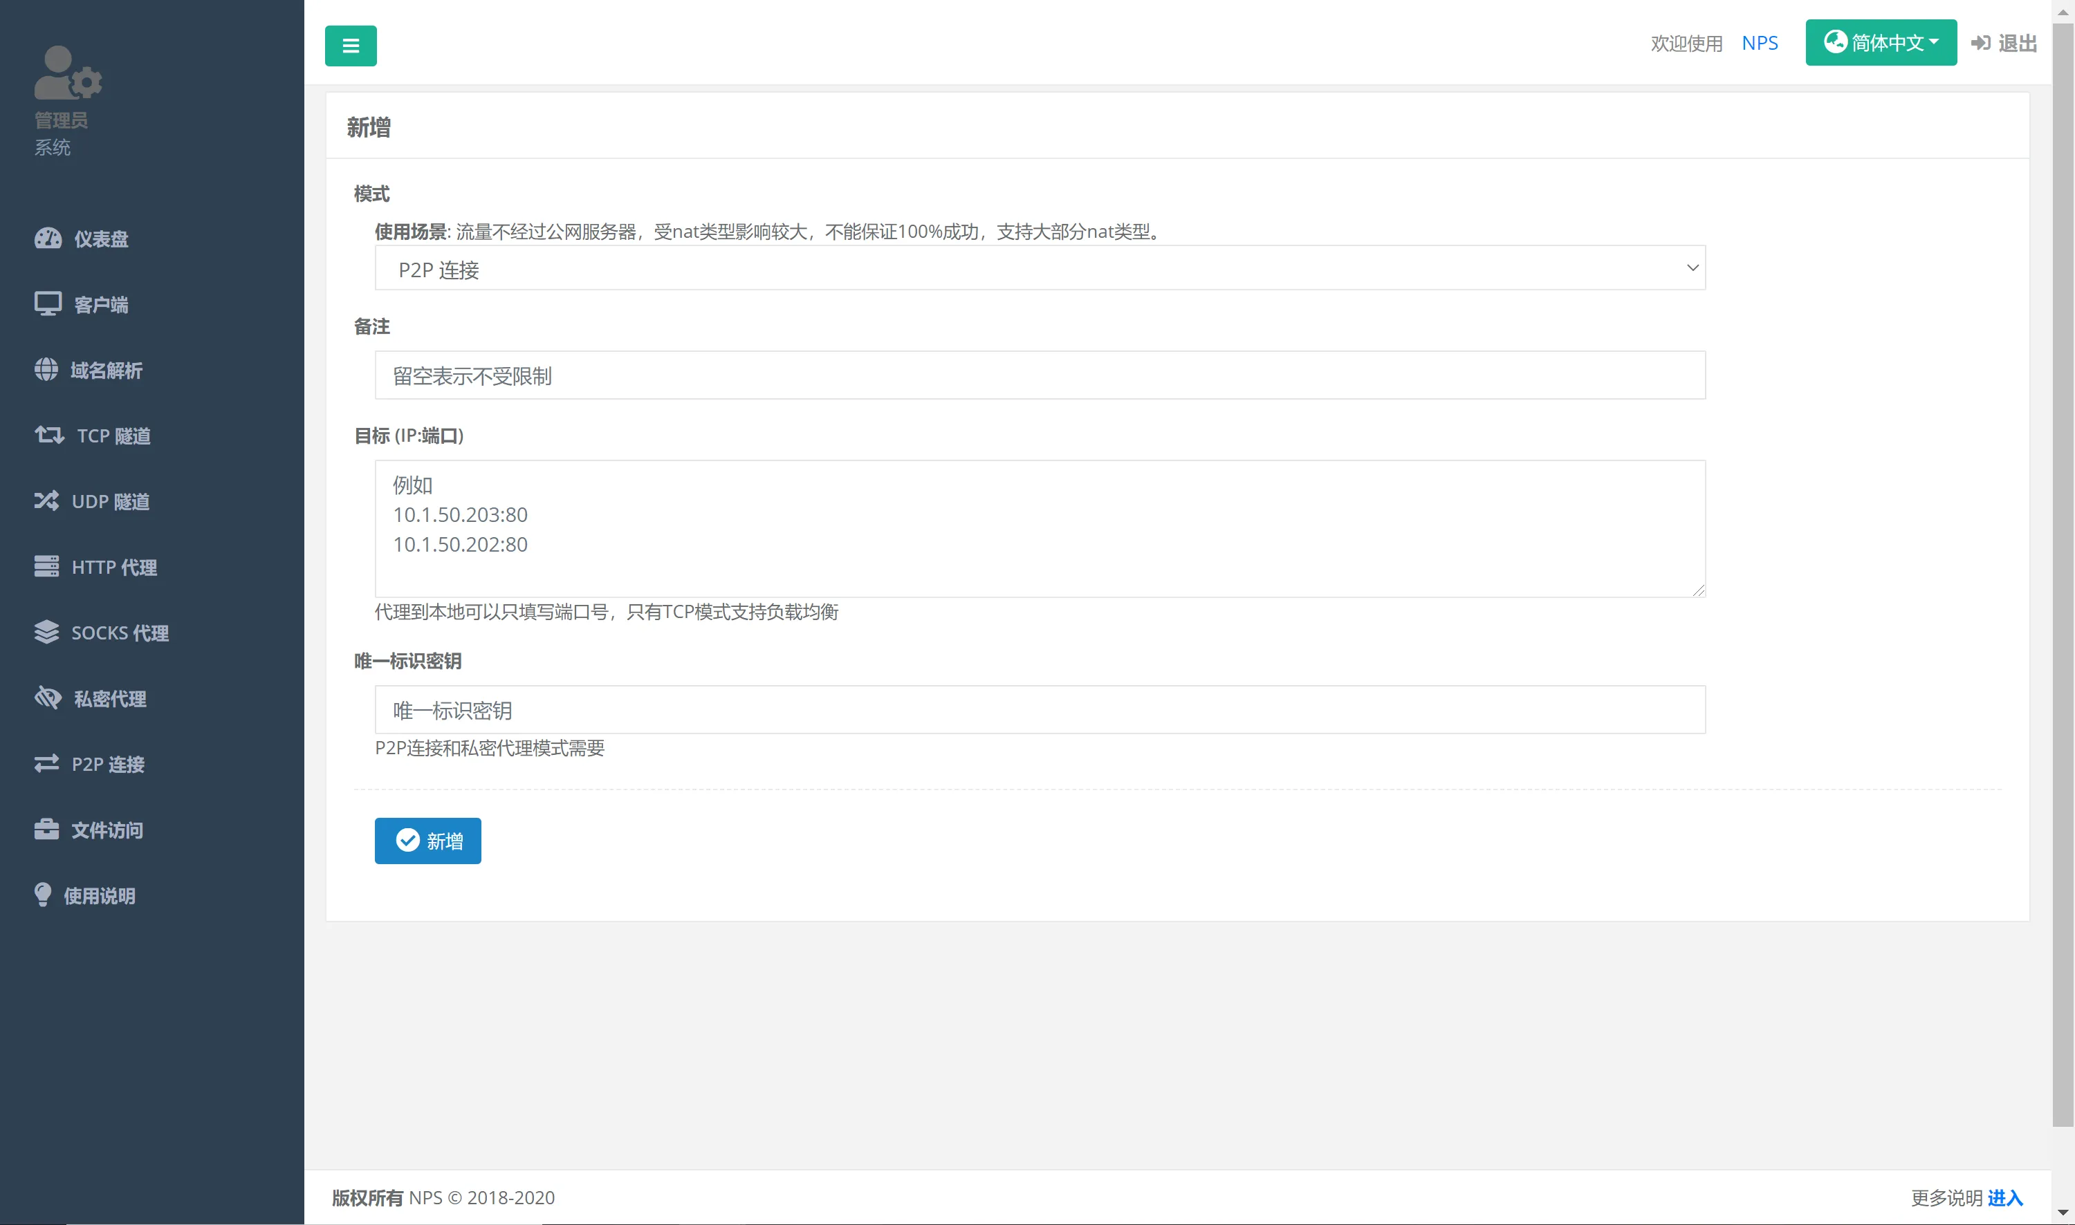The image size is (2075, 1225).
Task: Click the checkmark icon on 新增 button
Action: tap(408, 841)
